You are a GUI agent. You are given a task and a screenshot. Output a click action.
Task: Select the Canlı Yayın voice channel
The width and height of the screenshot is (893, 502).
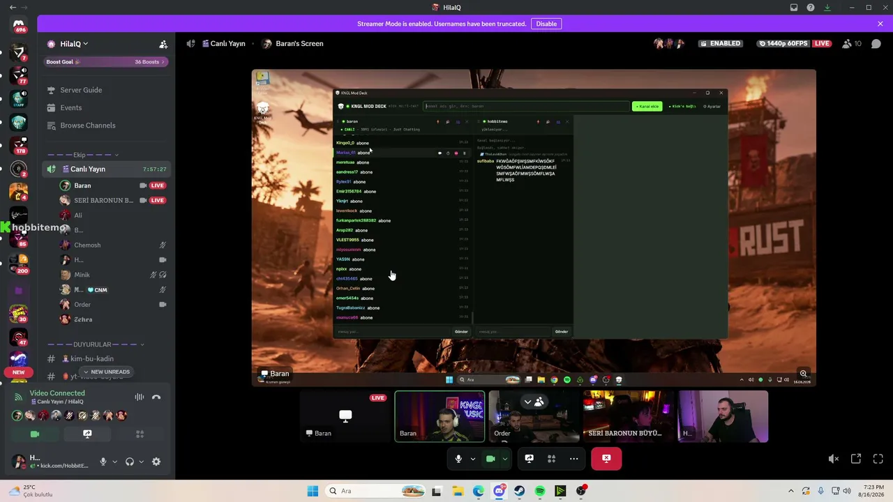click(x=106, y=169)
